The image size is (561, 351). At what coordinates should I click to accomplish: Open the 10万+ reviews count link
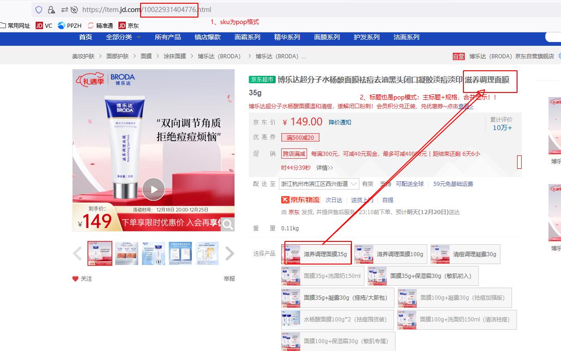point(502,128)
